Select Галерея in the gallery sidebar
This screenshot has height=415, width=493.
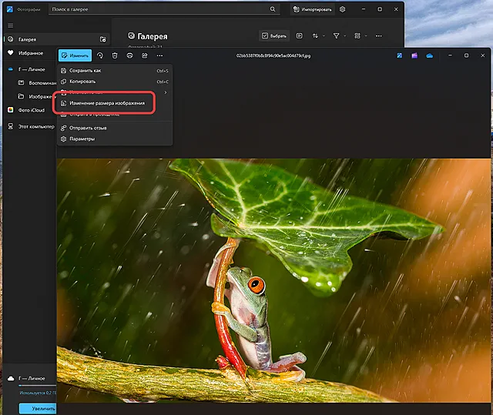tap(56, 39)
